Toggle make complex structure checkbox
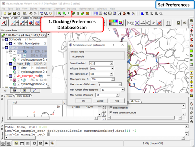 pos(111,113)
